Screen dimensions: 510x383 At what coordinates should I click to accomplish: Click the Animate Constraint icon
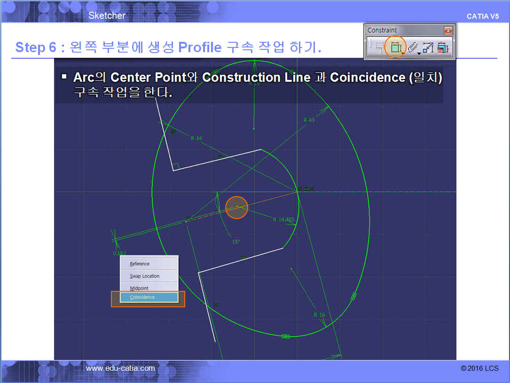442,47
